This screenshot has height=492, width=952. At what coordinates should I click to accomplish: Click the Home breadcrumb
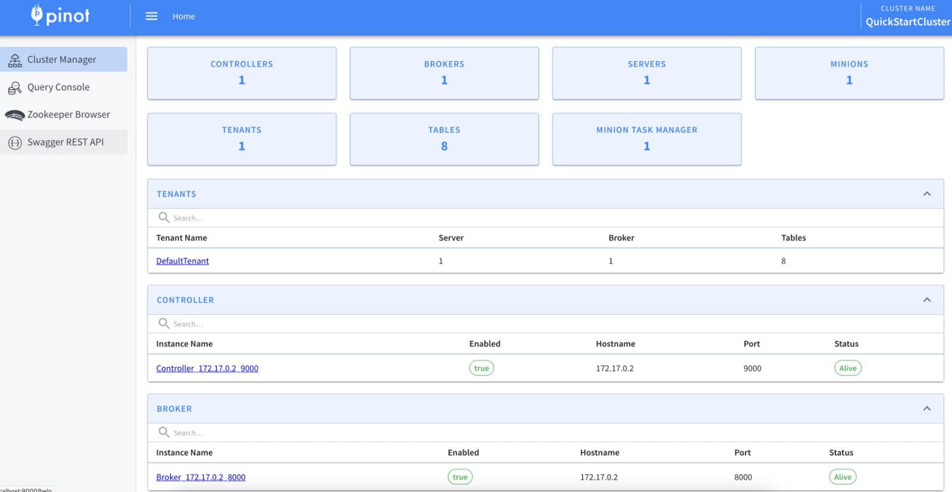coord(184,16)
